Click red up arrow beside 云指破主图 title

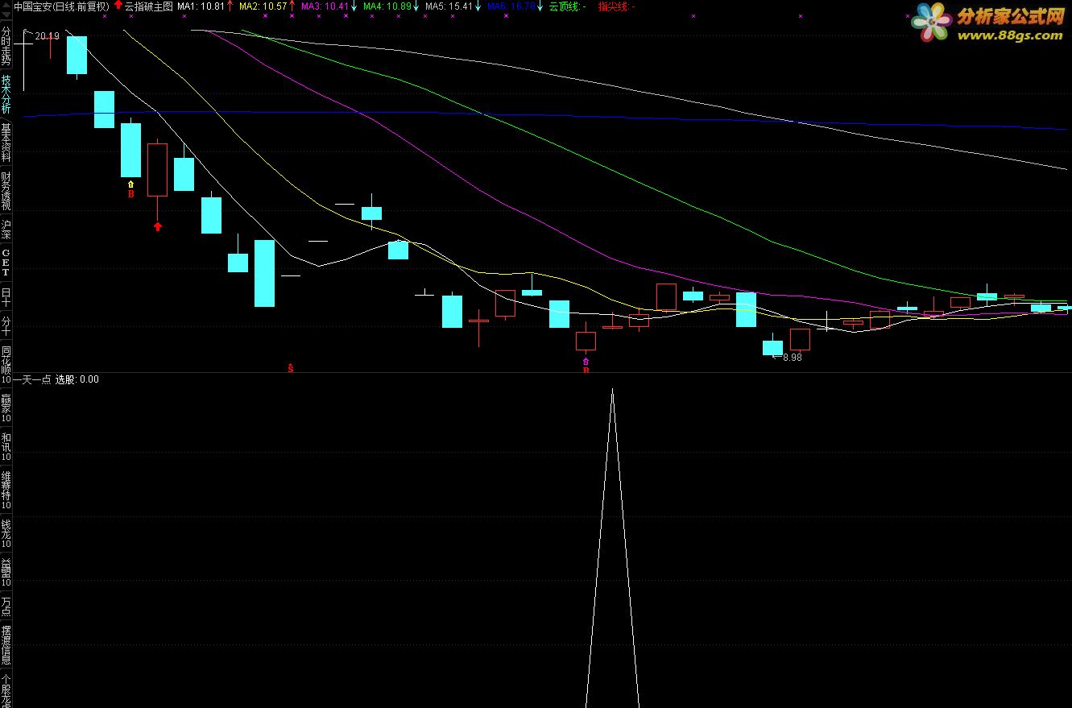pos(118,5)
